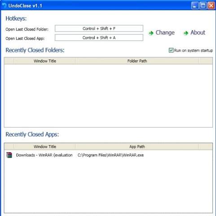This screenshot has width=216, height=216.
Task: Click the App Path column header
Action: click(137, 147)
